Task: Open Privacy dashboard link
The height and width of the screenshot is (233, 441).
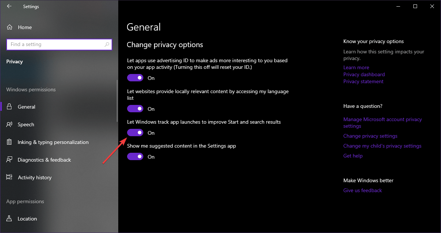Action: (x=364, y=74)
